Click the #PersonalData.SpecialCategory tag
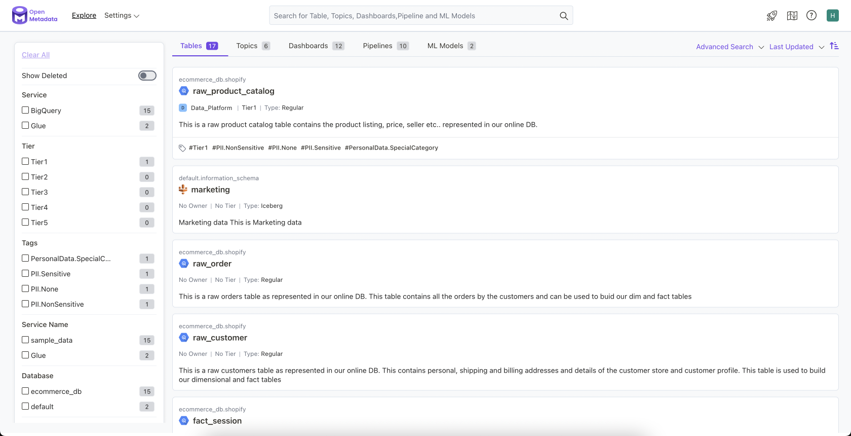The height and width of the screenshot is (436, 851). tap(392, 148)
